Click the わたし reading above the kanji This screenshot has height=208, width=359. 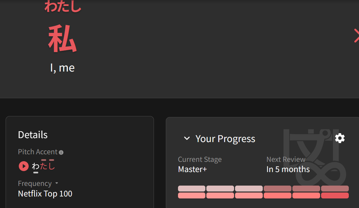click(x=63, y=7)
